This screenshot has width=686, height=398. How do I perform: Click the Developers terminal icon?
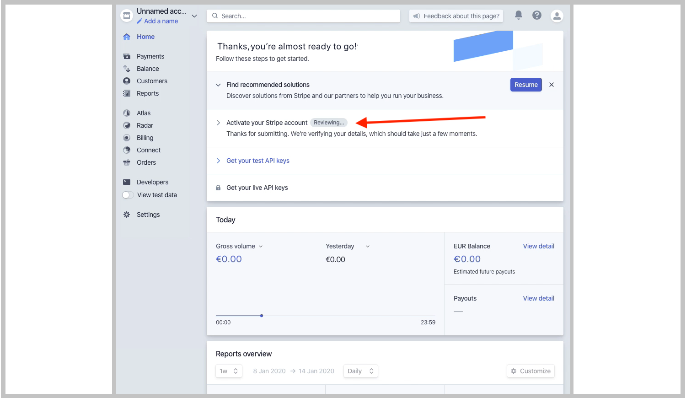point(127,182)
